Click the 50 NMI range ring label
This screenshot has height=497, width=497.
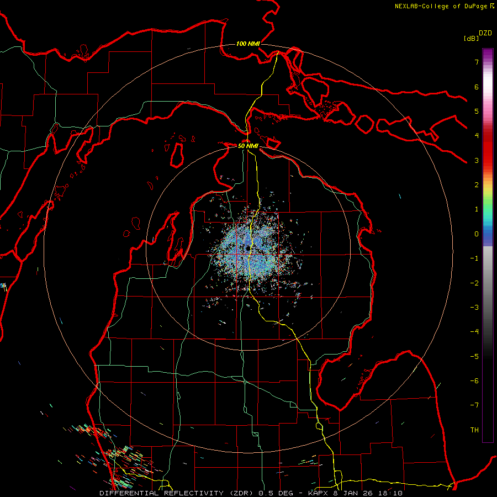click(x=248, y=146)
